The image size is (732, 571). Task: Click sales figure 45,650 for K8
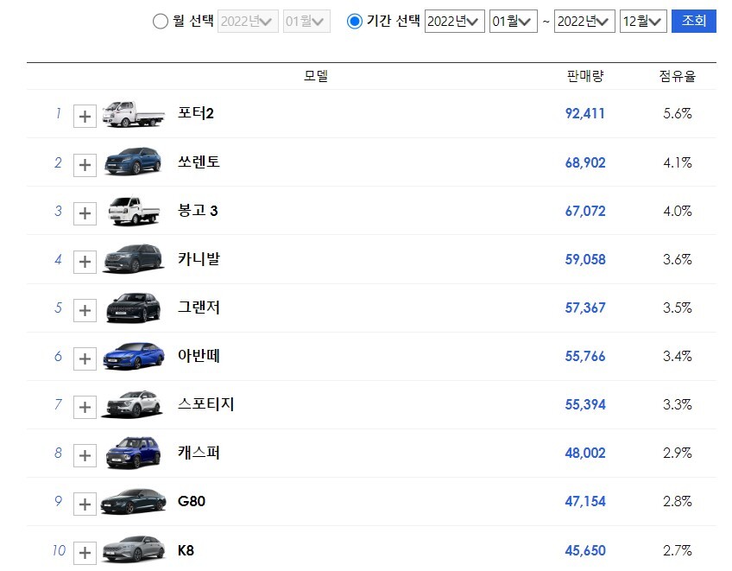585,551
